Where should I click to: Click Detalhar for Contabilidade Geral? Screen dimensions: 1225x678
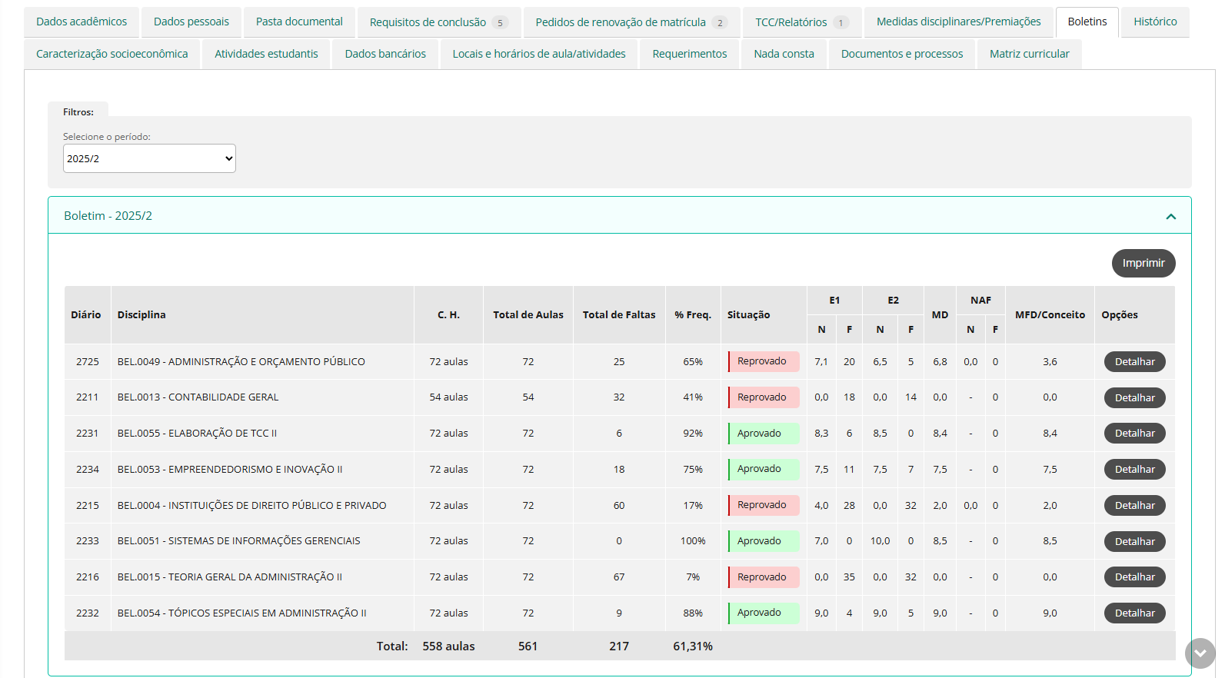click(x=1134, y=397)
